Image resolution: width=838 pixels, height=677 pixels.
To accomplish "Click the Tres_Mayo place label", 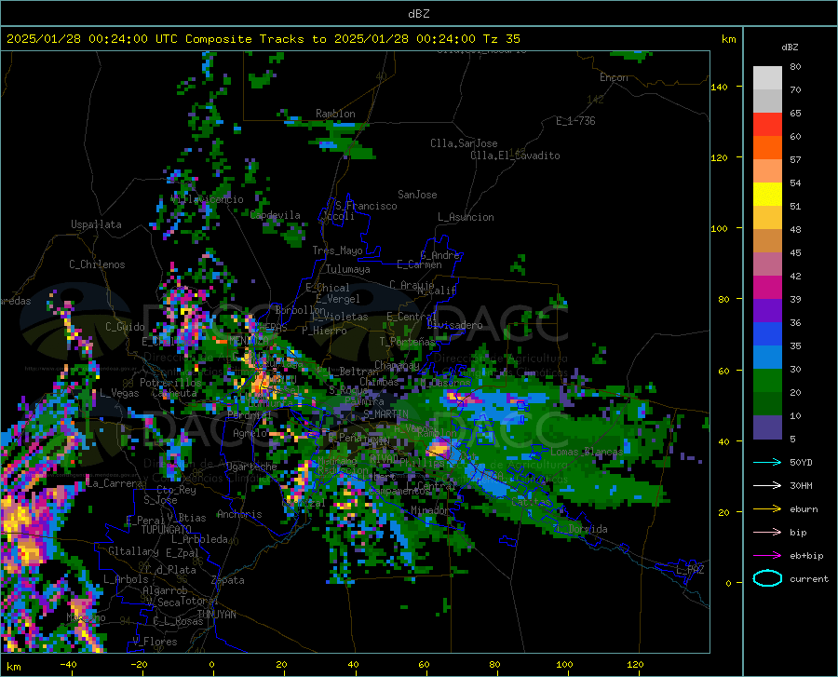I will pos(337,250).
